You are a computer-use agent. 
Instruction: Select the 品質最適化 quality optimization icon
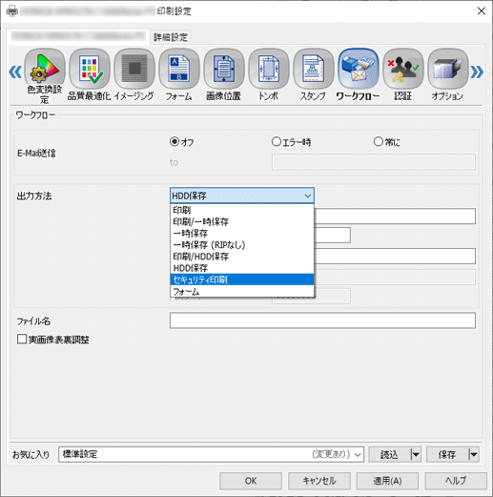click(90, 69)
